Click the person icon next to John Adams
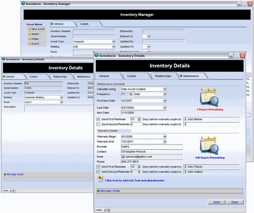The height and width of the screenshot is (213, 254). tap(186, 172)
